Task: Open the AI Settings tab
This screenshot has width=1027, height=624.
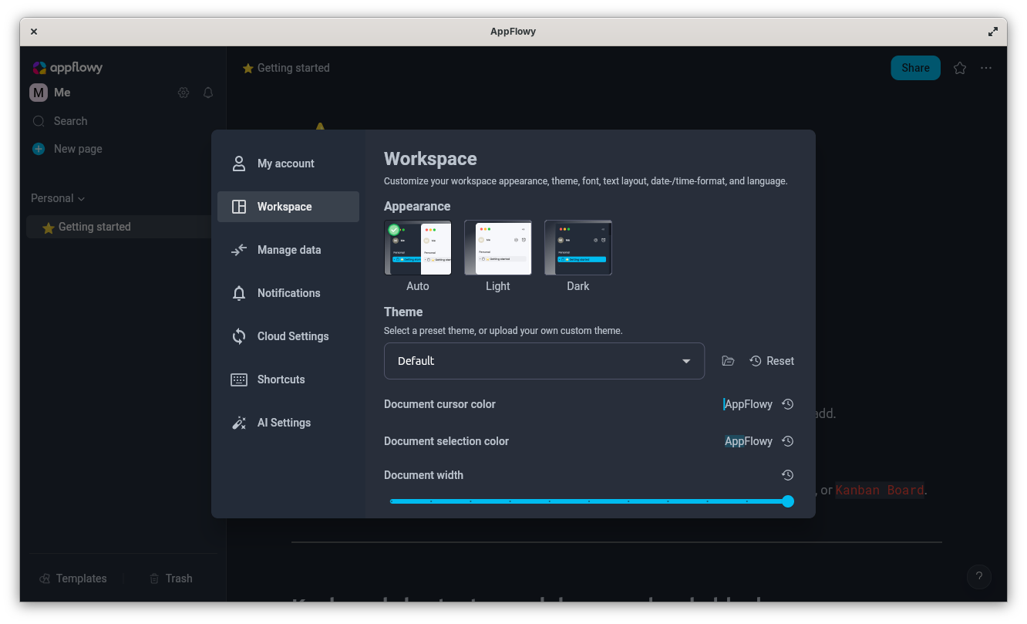Action: point(288,423)
